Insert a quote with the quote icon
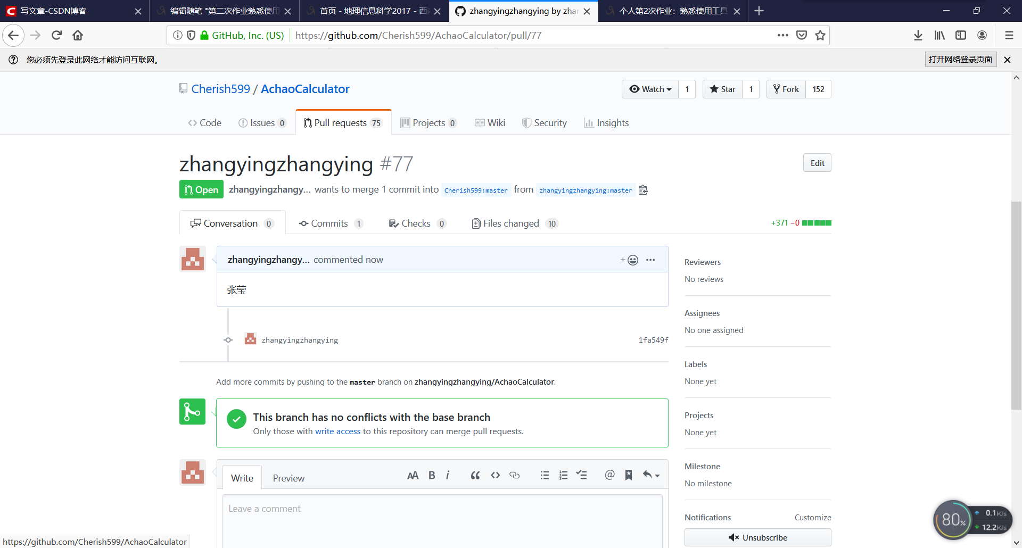This screenshot has width=1022, height=548. point(475,475)
